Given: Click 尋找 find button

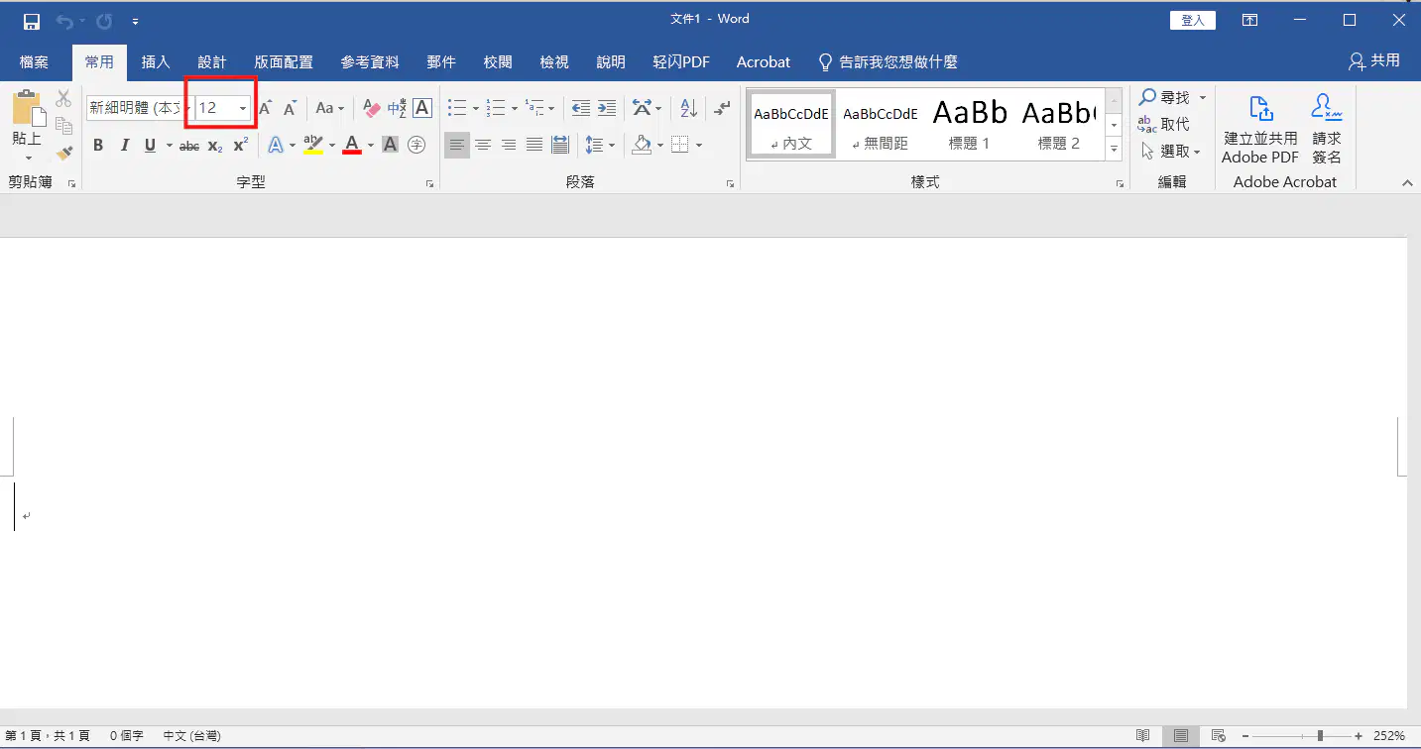Looking at the screenshot, I should click(1165, 97).
